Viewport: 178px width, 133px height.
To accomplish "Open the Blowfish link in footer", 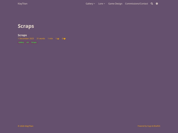I will click(x=157, y=126).
